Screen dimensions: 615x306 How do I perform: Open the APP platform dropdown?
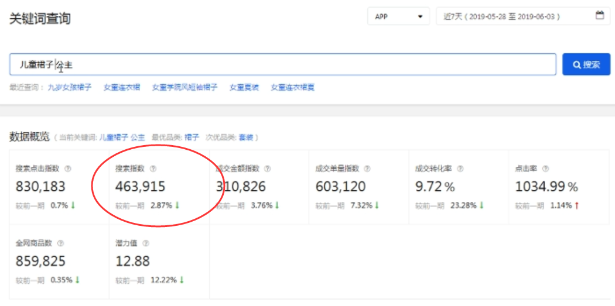pos(398,16)
